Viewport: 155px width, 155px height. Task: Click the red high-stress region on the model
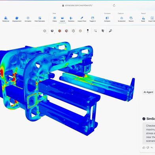click(2, 72)
